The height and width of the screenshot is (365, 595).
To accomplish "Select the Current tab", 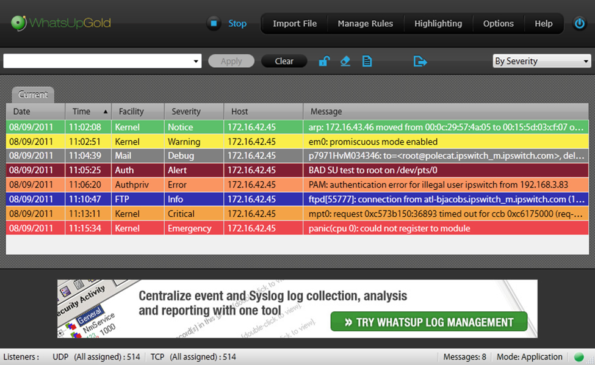I will [33, 95].
